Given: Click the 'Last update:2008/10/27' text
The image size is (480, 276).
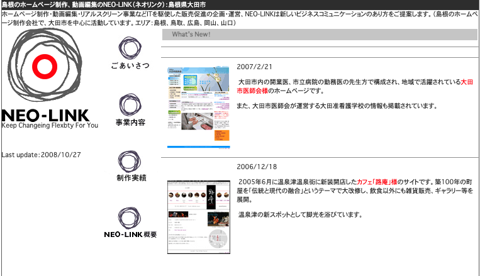Looking at the screenshot, I should click(41, 155).
